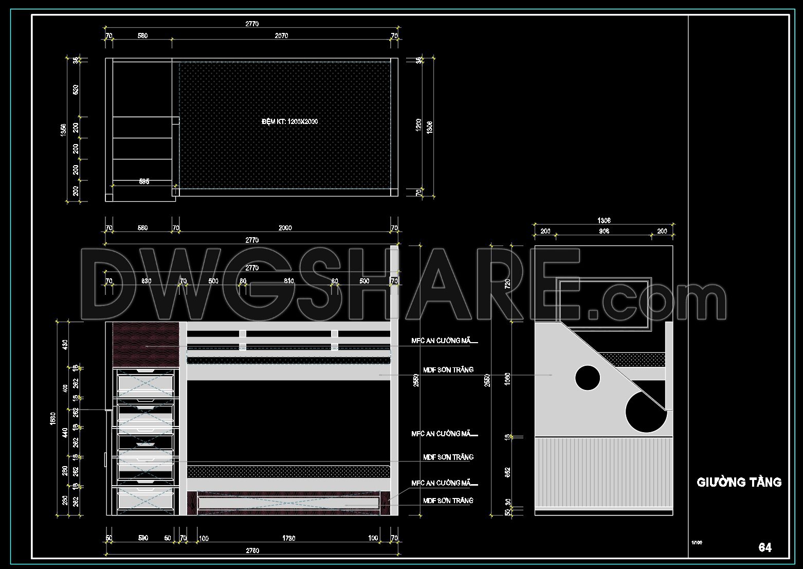Select the top-left drawer symbol in cabinet column
Image resolution: width=803 pixels, height=569 pixels.
point(145,383)
